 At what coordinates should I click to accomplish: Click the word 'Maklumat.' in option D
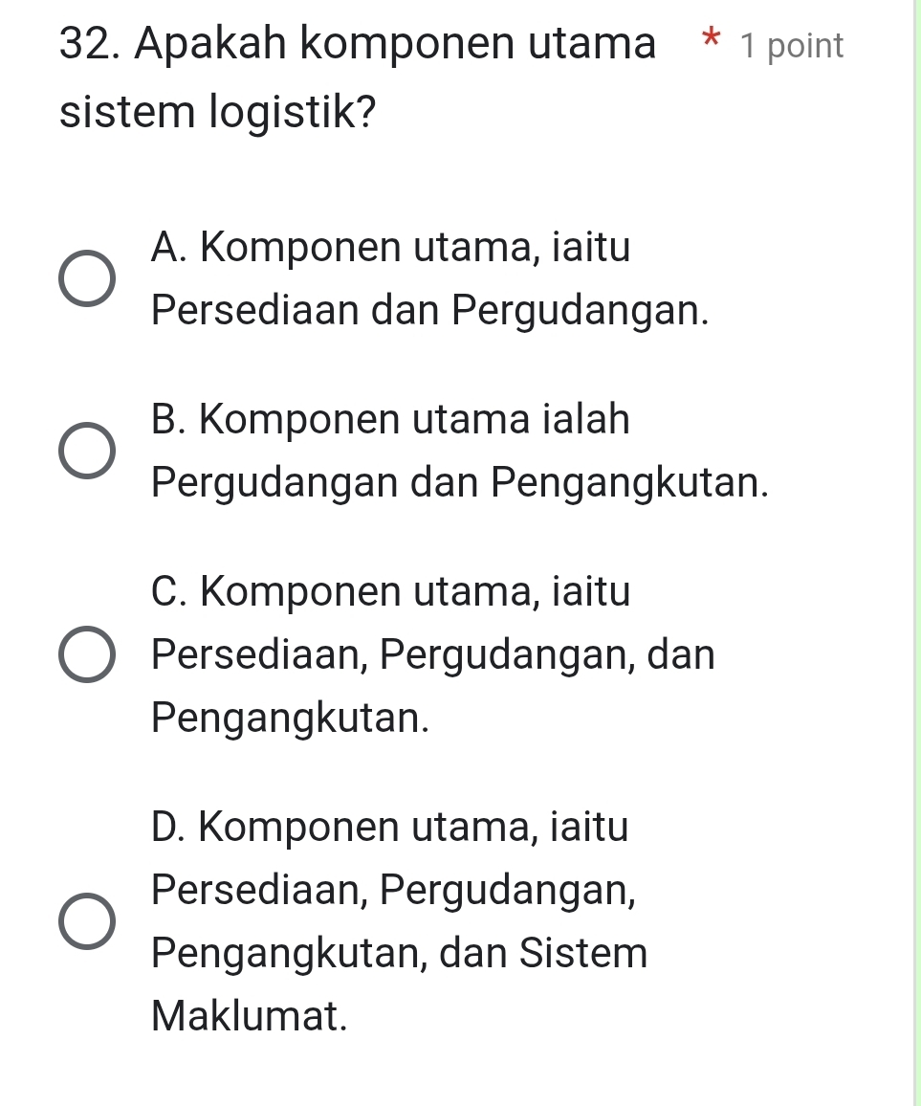pyautogui.click(x=249, y=1016)
